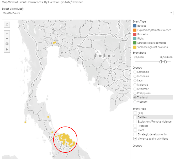Highlight Explosions/Remote violence legend entry
Image resolution: width=175 pixels, height=159 pixels.
pyautogui.click(x=154, y=30)
